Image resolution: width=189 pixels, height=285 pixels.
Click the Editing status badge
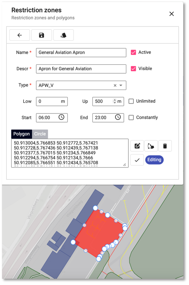(154, 160)
